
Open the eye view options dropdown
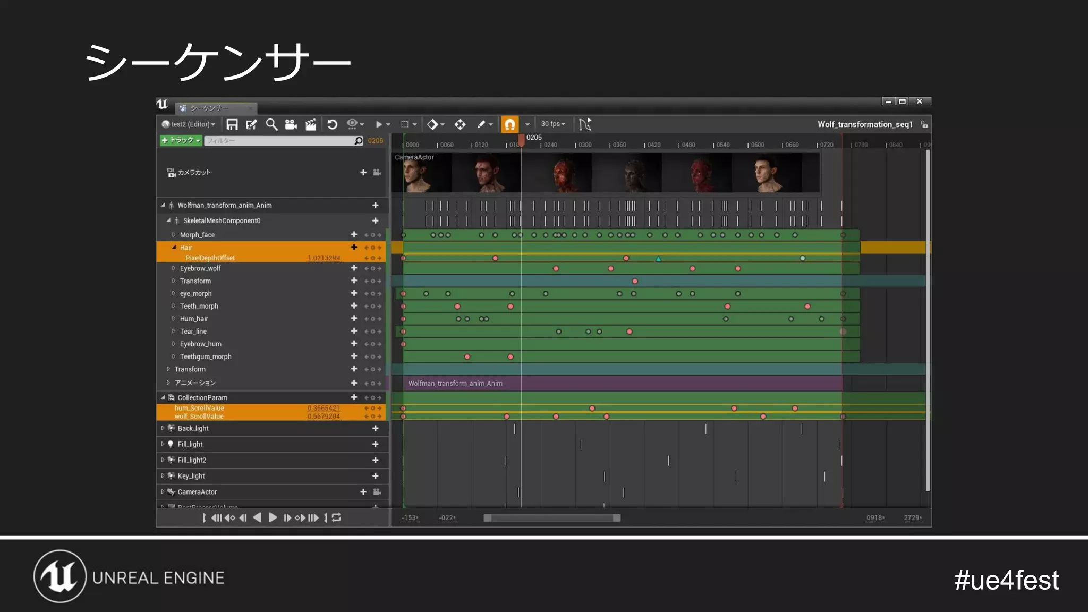pyautogui.click(x=355, y=124)
